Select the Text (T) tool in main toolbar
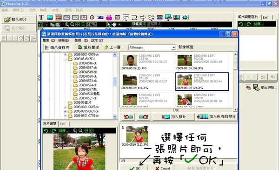The width and height of the screenshot is (279, 170). pos(41,17)
